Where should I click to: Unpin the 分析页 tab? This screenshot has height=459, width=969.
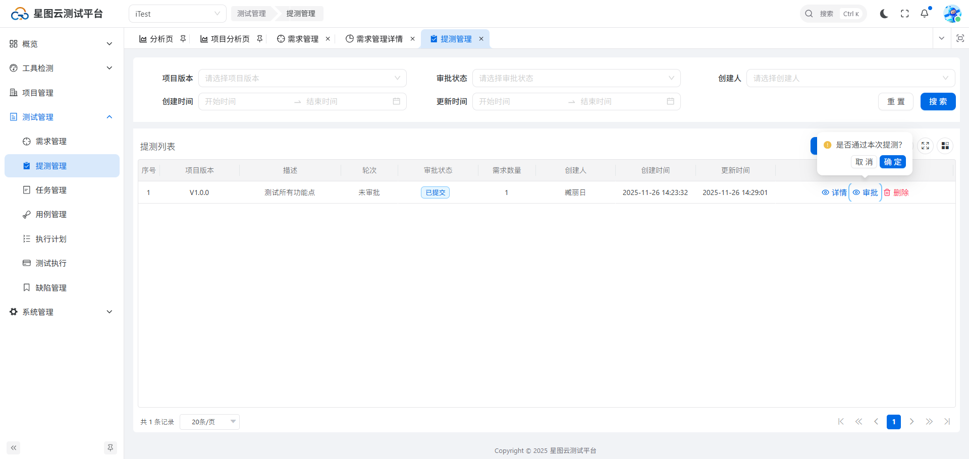[183, 39]
